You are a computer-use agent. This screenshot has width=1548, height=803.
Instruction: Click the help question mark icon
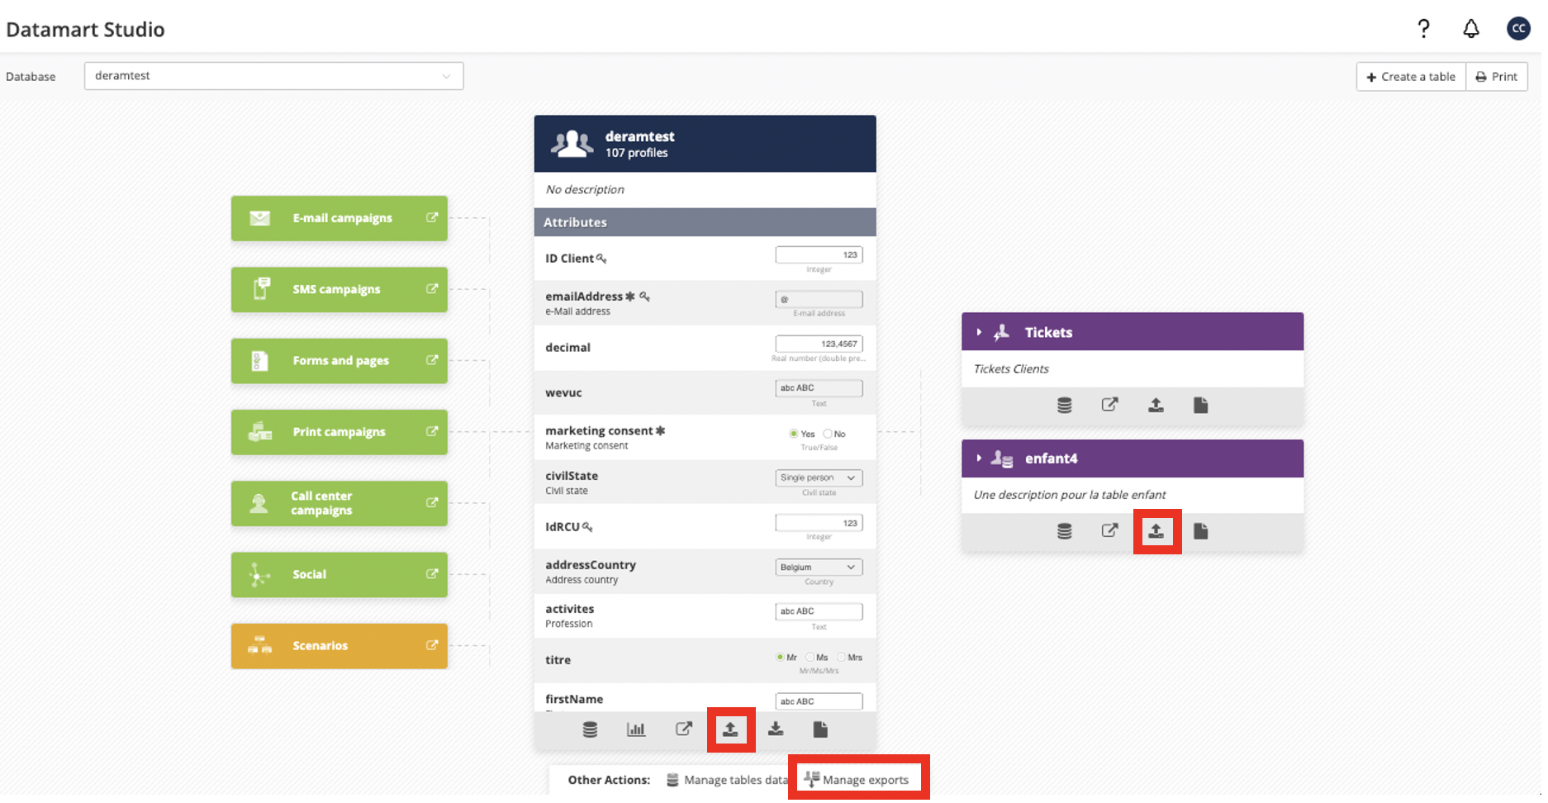tap(1423, 29)
